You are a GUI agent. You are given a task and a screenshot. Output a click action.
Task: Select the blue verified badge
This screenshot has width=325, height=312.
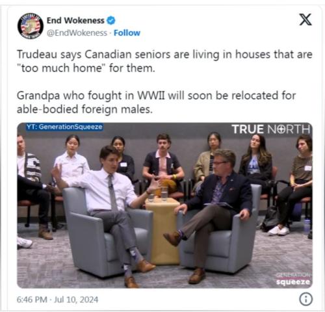(x=111, y=21)
